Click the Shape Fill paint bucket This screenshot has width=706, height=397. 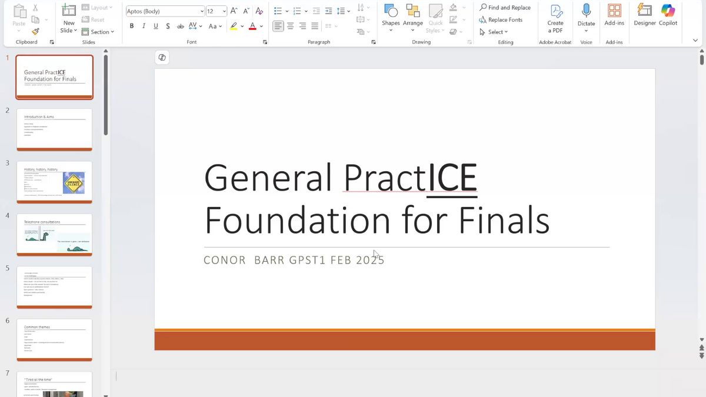click(x=452, y=8)
